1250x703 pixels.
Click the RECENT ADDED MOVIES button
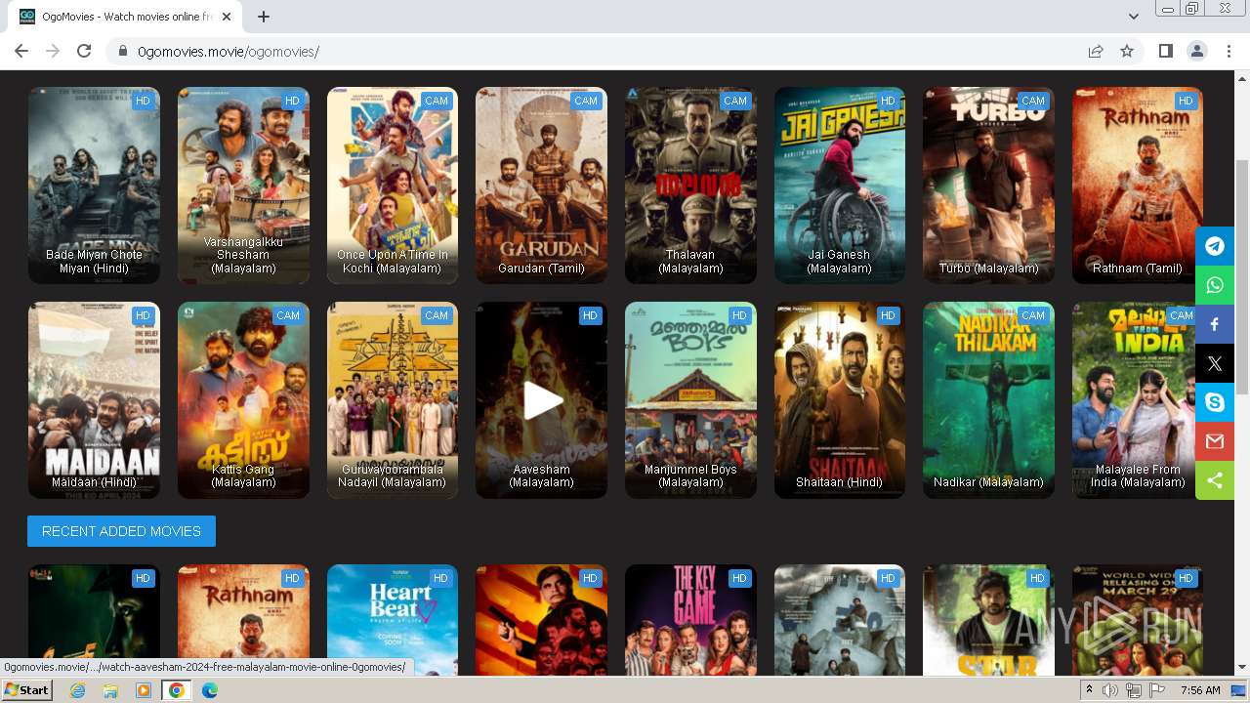click(121, 531)
